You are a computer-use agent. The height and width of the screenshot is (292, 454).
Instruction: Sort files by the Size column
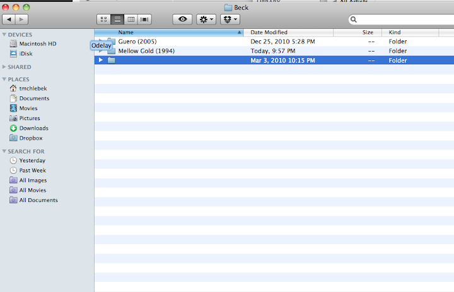pyautogui.click(x=358, y=32)
